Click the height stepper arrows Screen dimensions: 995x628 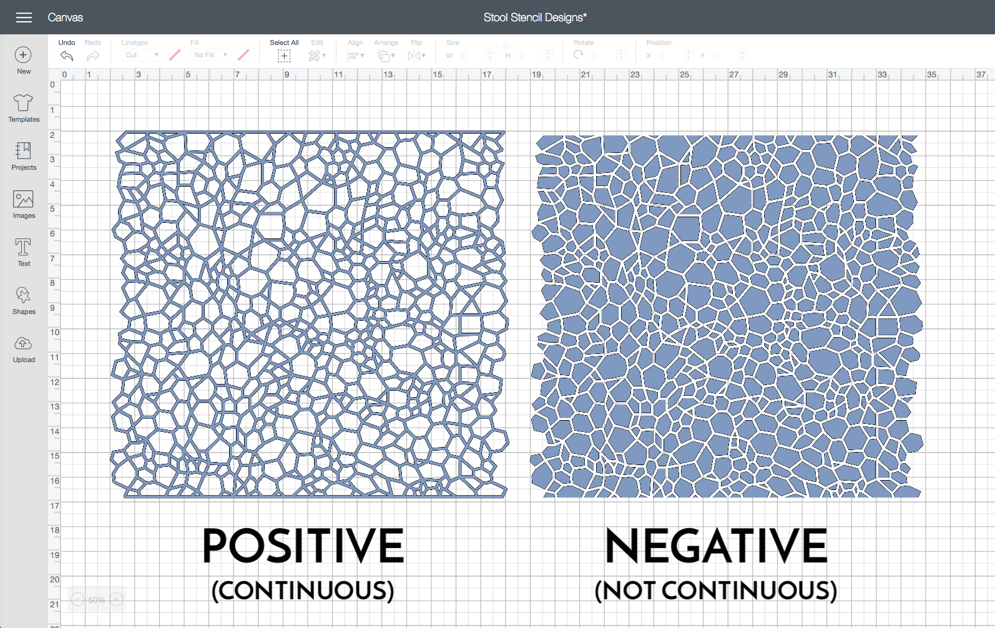click(548, 56)
